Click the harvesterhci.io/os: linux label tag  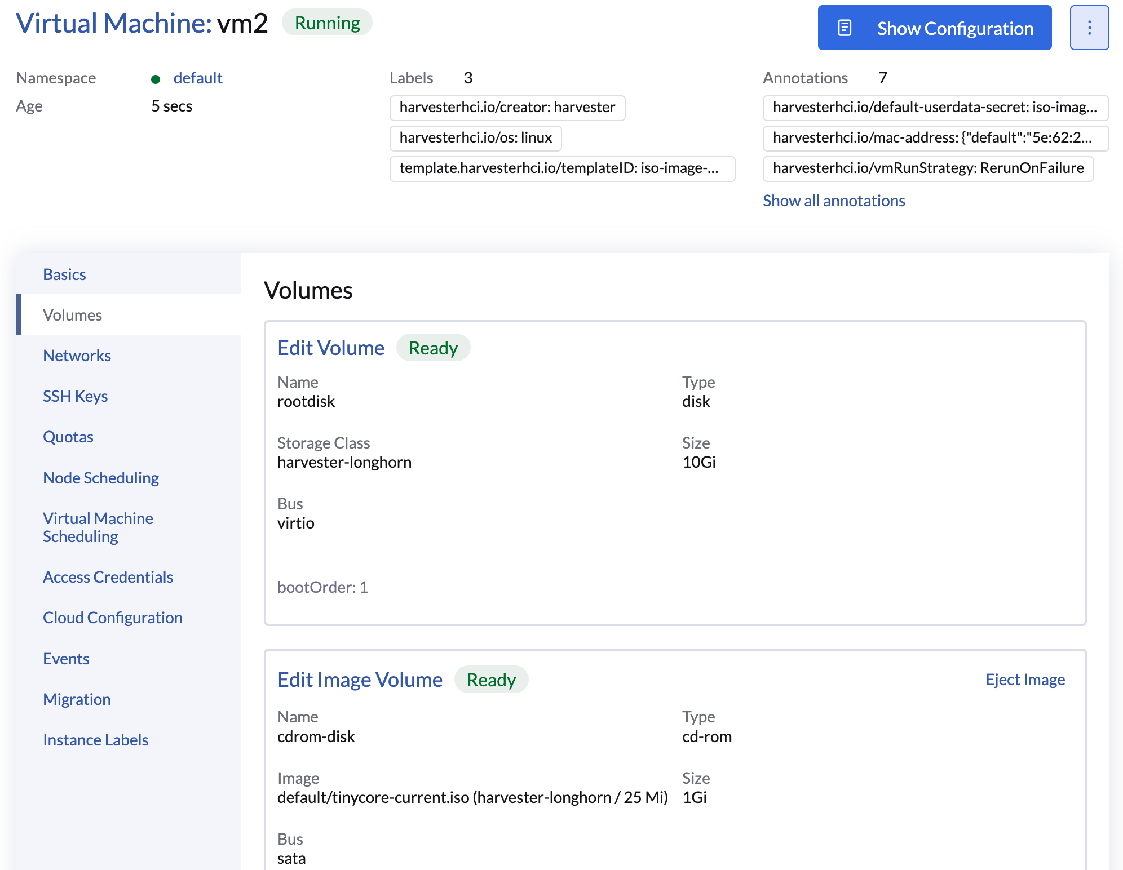(475, 138)
